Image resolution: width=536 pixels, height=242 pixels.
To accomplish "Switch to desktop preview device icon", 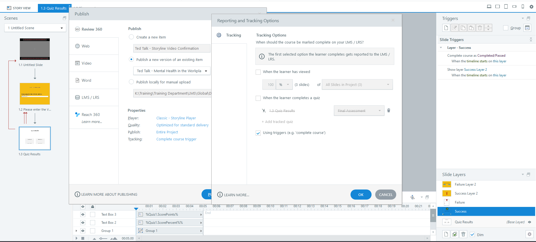I will click(489, 6).
